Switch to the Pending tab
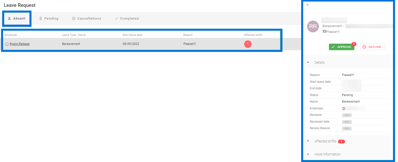This screenshot has width=398, height=162. (x=49, y=18)
